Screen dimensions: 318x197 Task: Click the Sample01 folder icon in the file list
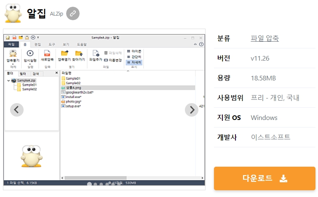tap(63, 78)
